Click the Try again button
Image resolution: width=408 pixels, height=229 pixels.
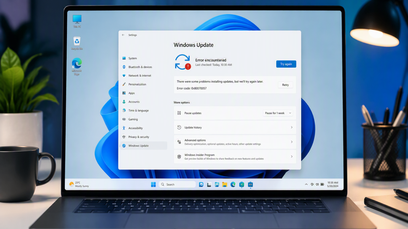pos(286,64)
